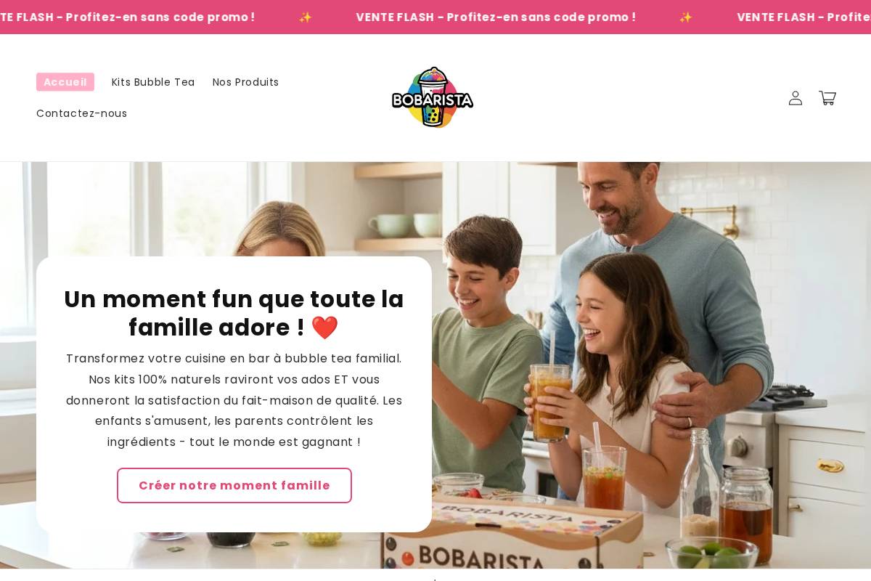Go to the Accueil menu item
The width and height of the screenshot is (871, 581).
point(65,82)
